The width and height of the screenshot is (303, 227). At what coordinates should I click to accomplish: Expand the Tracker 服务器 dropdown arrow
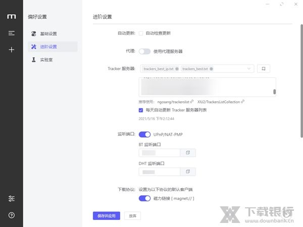(249, 69)
